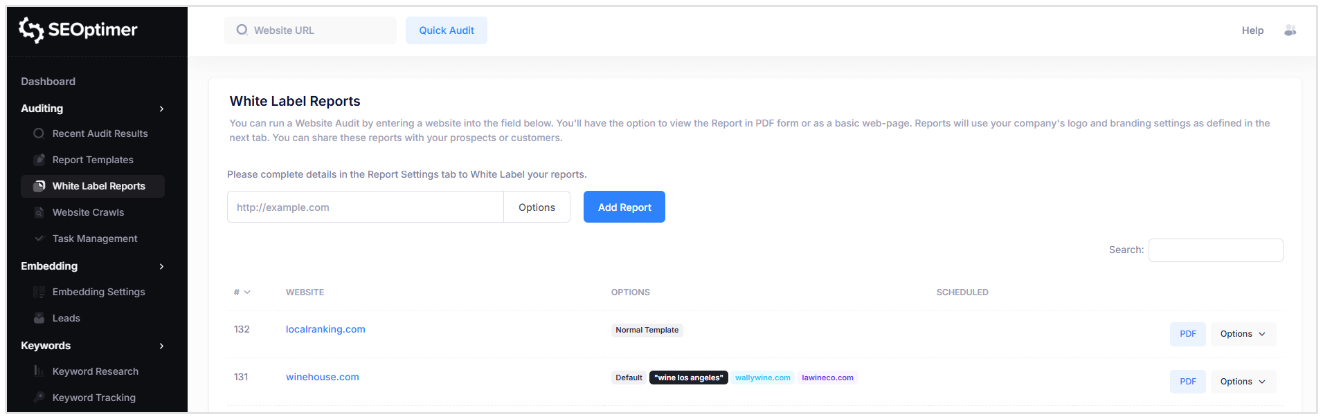Collapse the Auditing section chevron
Image resolution: width=1323 pixels, height=419 pixels.
[161, 109]
